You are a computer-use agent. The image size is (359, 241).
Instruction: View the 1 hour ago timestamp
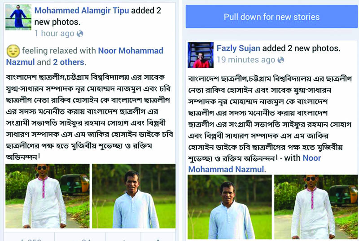[x=54, y=33]
